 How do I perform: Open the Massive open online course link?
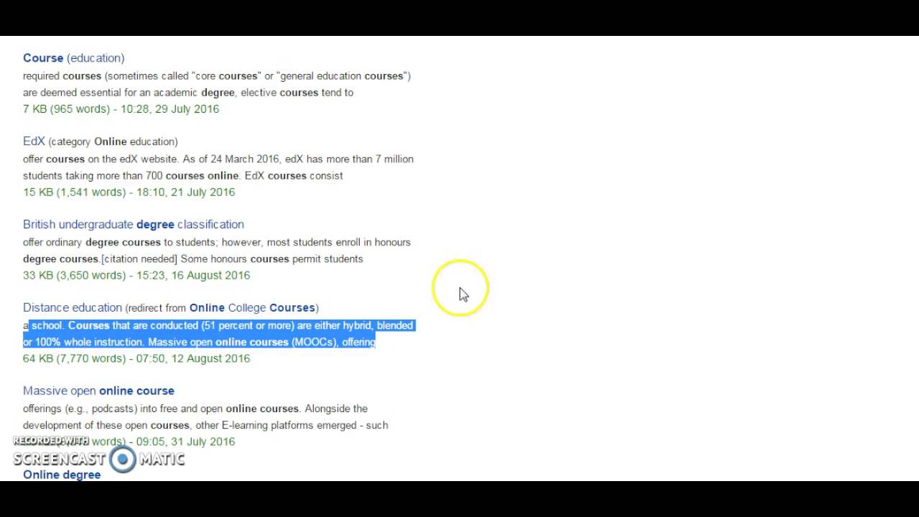click(98, 391)
